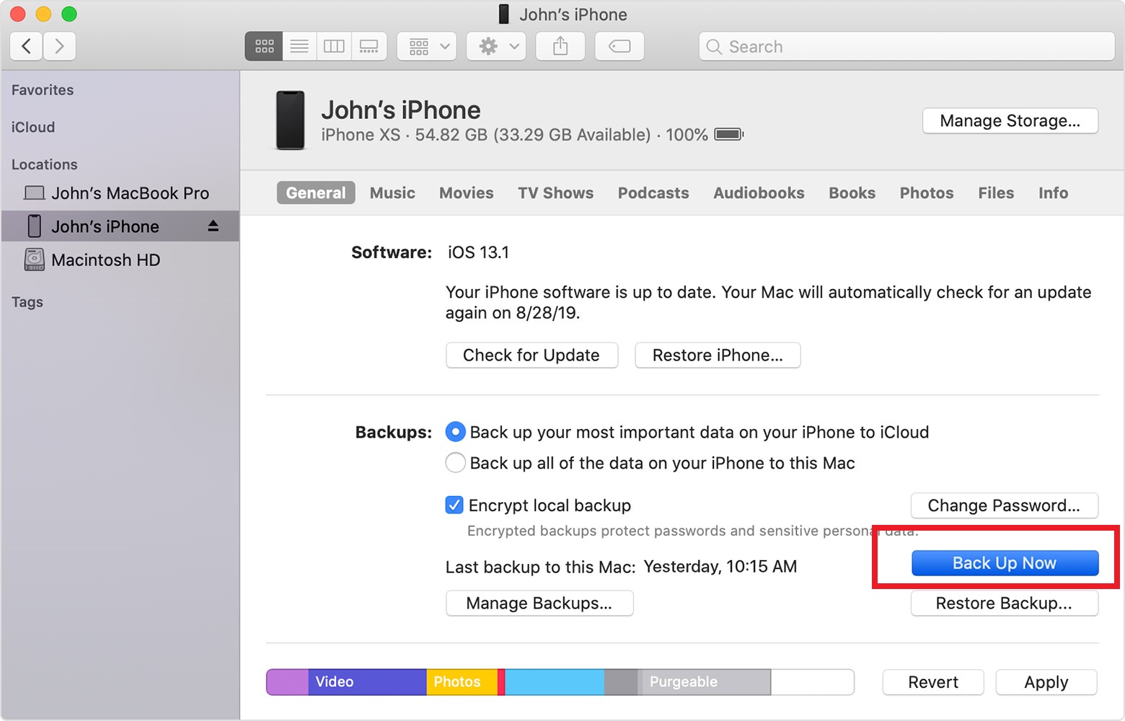
Task: Click 'Yesterday, 10:15 AM' last backup text
Action: (720, 567)
